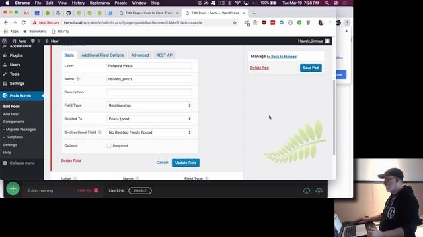Screen dimensions: 423x237
Task: Click the page vertical scrollbar
Action: pos(334,117)
